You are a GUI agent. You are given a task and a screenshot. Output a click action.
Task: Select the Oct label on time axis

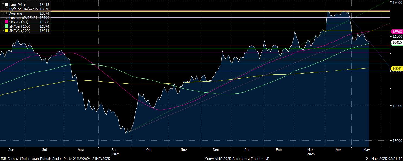pyautogui.click(x=149, y=150)
